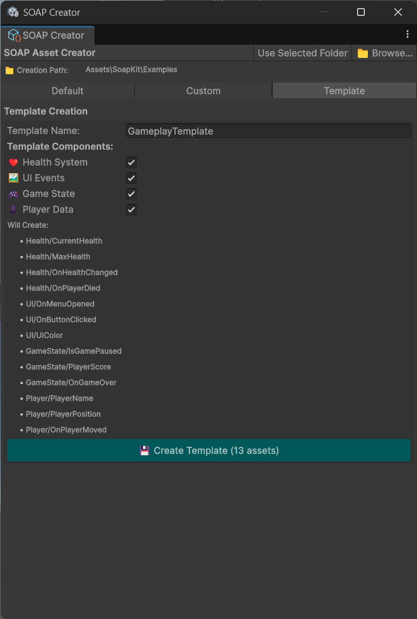Switch to the Default tab
The image size is (417, 619).
click(x=67, y=91)
